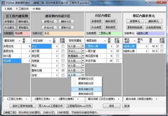The width and height of the screenshot is (168, 116).
Task: Choose 改名当前分区 from context menu
Action: 86,89
